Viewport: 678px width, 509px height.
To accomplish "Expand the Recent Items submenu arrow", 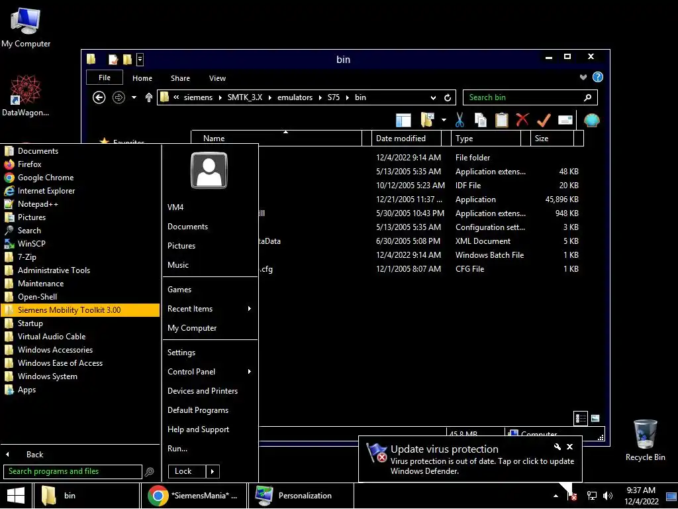I will click(x=250, y=309).
